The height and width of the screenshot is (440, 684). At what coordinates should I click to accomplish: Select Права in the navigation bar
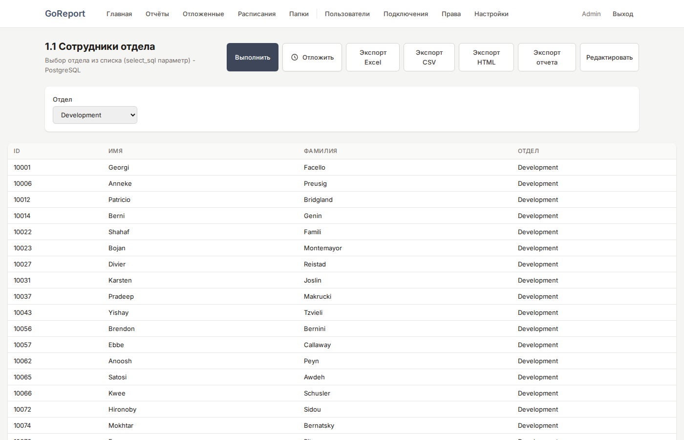coord(451,14)
